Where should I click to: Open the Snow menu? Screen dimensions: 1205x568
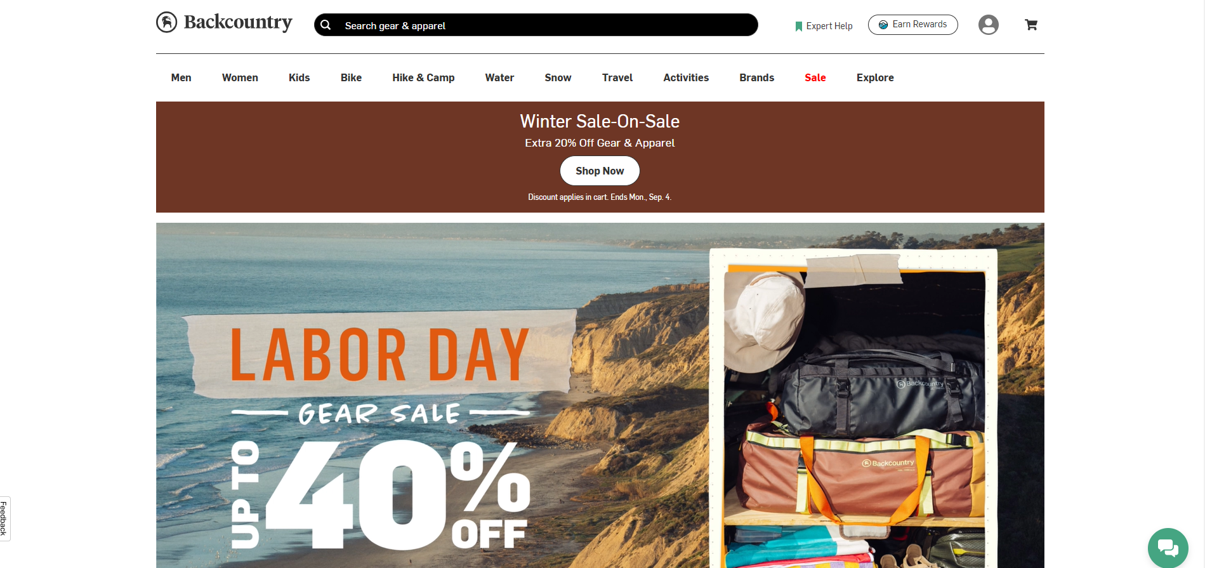click(x=558, y=77)
